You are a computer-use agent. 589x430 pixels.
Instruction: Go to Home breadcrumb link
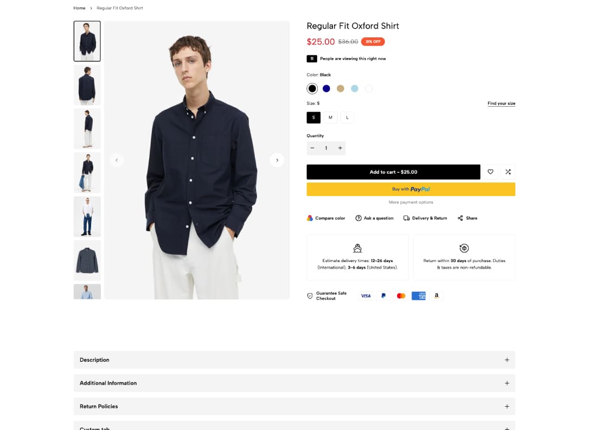80,8
